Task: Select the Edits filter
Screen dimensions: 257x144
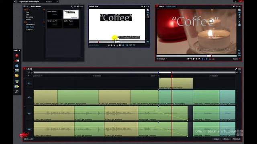Action: [x=27, y=15]
